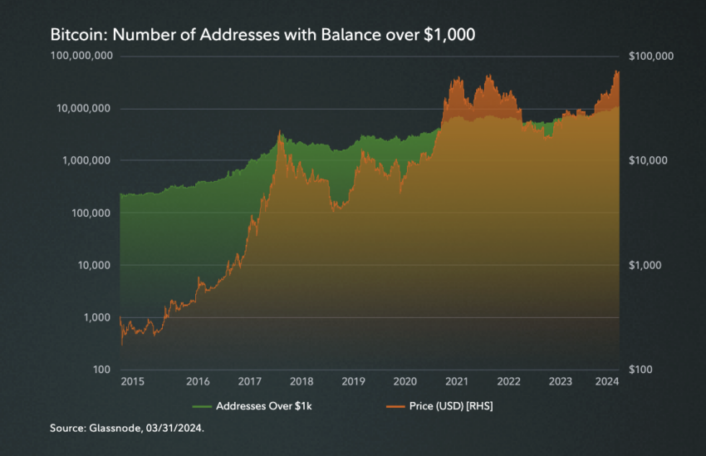The width and height of the screenshot is (706, 456).
Task: Select the 10,000 left axis value
Action: (92, 265)
